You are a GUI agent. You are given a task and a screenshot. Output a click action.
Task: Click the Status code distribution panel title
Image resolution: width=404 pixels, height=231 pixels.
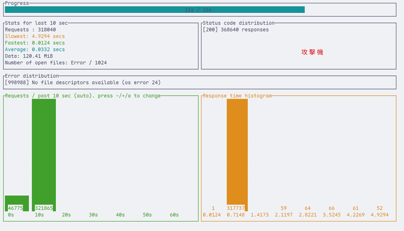pyautogui.click(x=239, y=23)
